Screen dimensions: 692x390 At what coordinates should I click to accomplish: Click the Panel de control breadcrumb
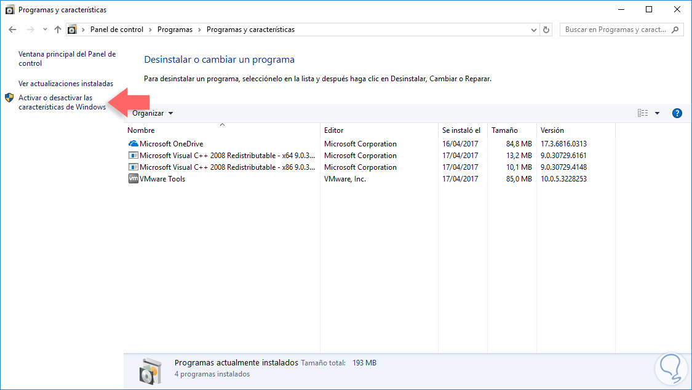pyautogui.click(x=117, y=30)
